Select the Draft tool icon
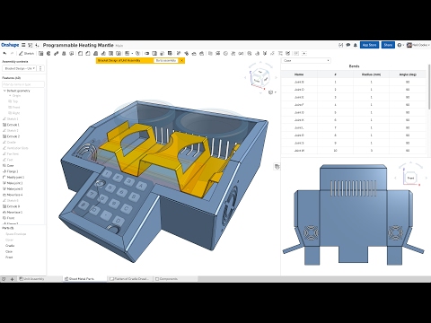The image size is (431, 323). tap(95, 53)
